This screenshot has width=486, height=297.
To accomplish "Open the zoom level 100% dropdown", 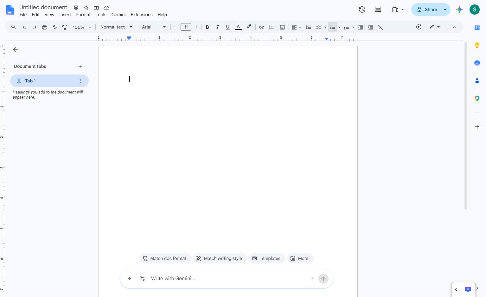I will 82,27.
